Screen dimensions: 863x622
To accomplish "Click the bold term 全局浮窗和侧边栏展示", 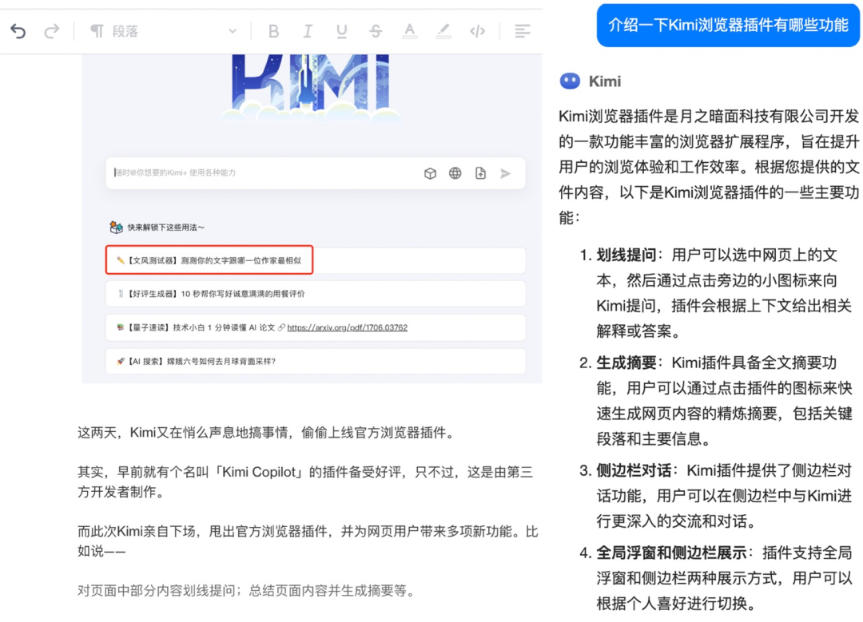I will click(671, 553).
